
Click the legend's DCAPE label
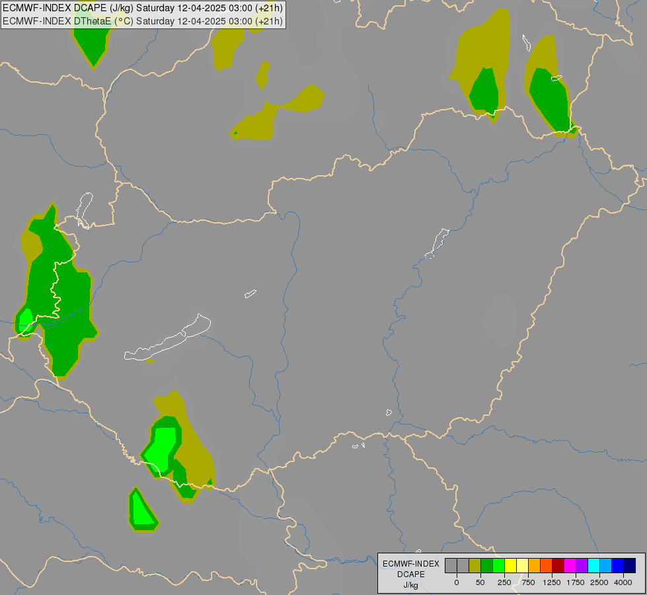411,575
